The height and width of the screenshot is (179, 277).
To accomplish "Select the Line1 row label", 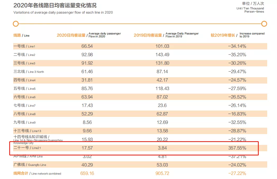I will click(24, 46).
